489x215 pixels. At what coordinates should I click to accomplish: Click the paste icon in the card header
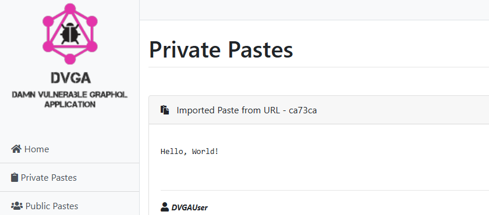[x=165, y=110]
